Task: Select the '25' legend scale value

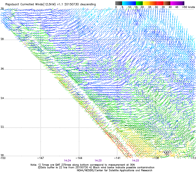Action: coord(150,7)
